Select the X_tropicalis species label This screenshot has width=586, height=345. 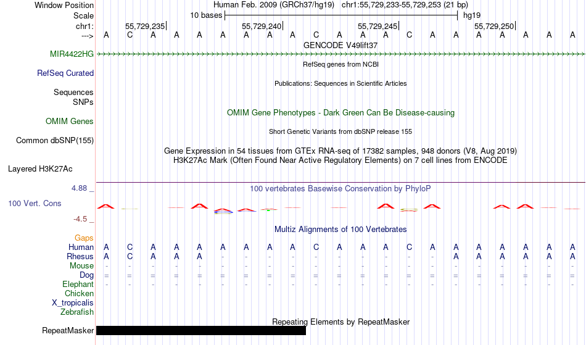(73, 303)
